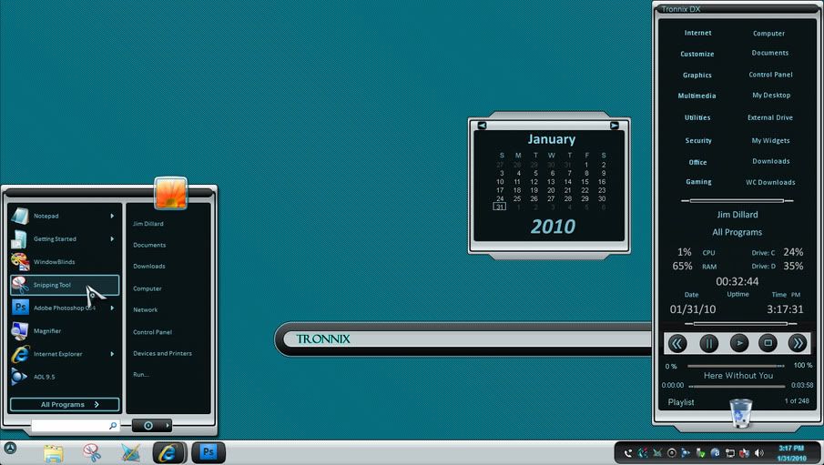Open the file explorer taskbar icon
Viewport: 824px width, 465px height.
54,453
